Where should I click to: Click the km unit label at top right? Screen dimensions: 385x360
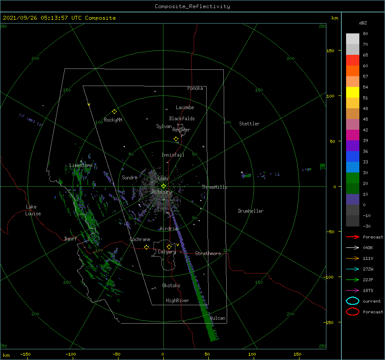pyautogui.click(x=335, y=18)
